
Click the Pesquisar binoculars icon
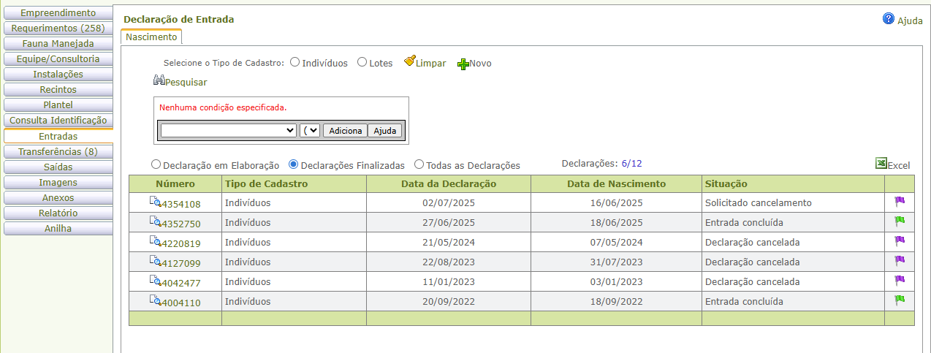[x=159, y=81]
